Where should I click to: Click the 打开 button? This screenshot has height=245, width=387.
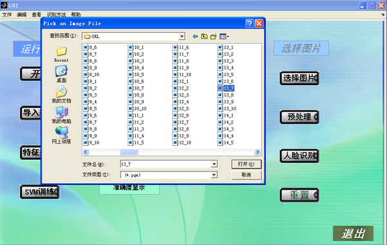[246, 164]
